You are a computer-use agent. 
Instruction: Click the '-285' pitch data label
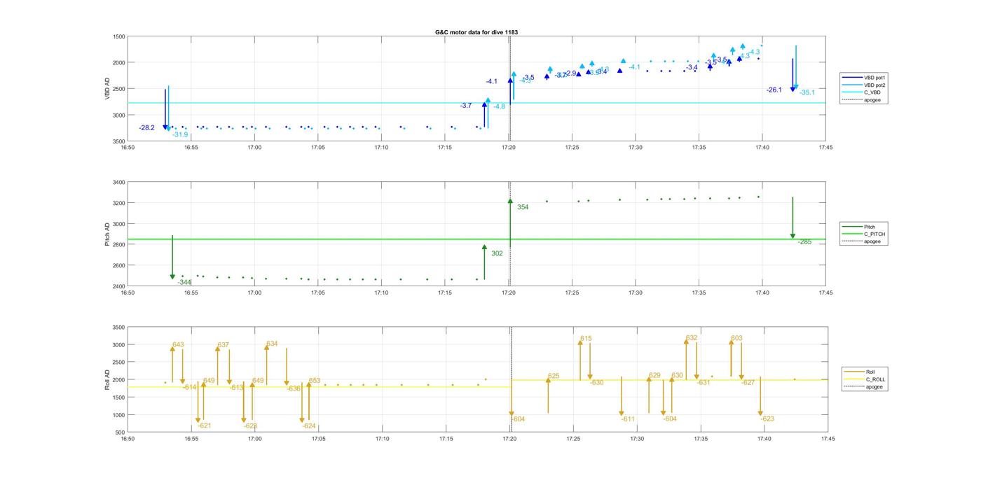804,241
